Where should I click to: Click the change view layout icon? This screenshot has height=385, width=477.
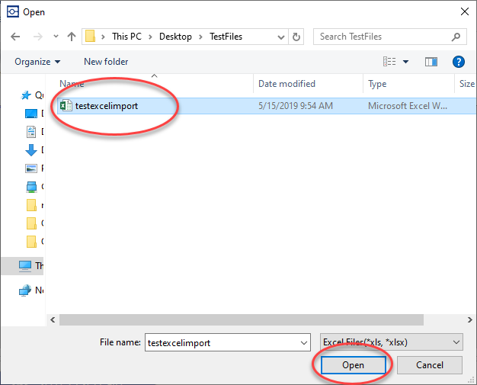pos(390,62)
